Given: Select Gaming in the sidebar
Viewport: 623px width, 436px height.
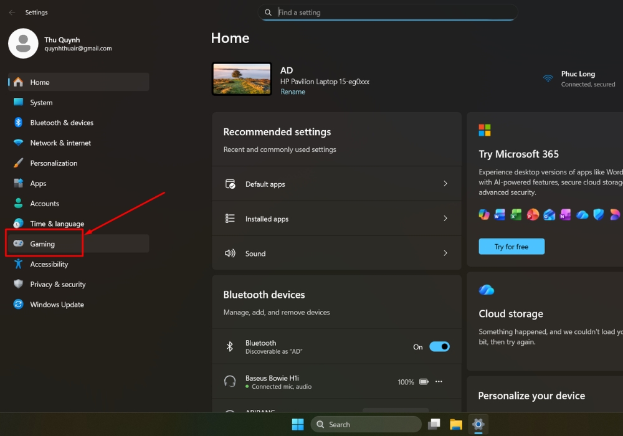Looking at the screenshot, I should [78, 244].
